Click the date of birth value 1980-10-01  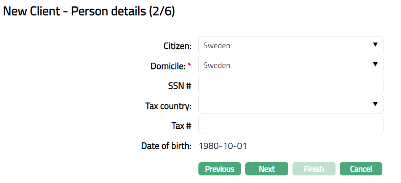(223, 146)
